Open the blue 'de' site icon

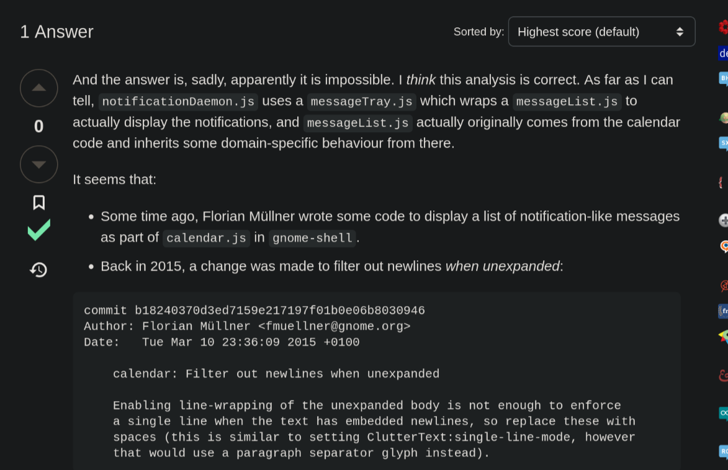(723, 53)
